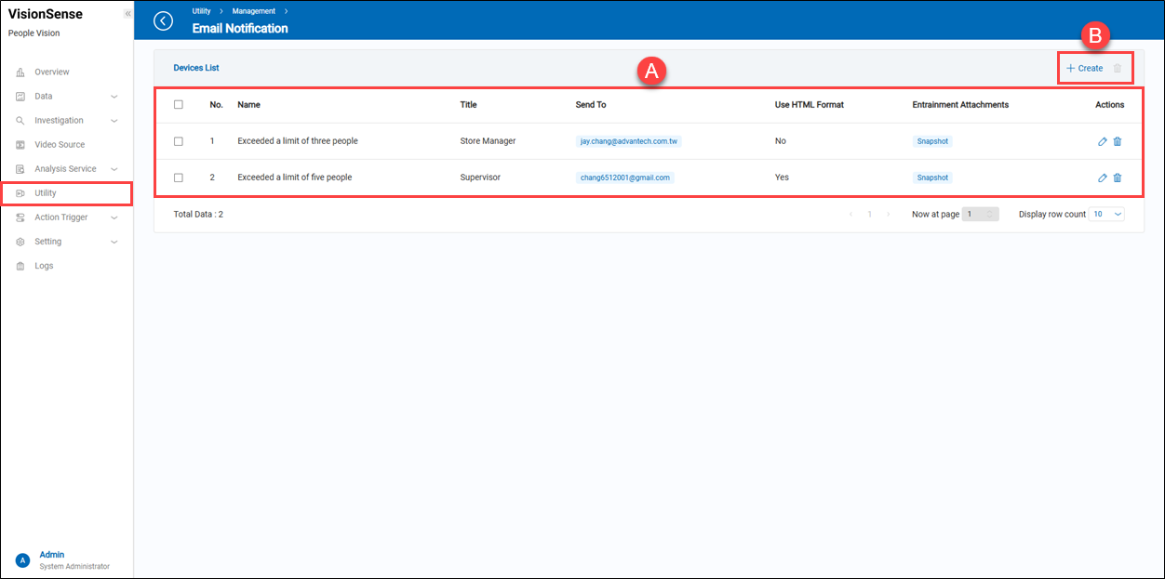Image resolution: width=1165 pixels, height=579 pixels.
Task: Open the Management breadcrumb link
Action: pyautogui.click(x=253, y=11)
